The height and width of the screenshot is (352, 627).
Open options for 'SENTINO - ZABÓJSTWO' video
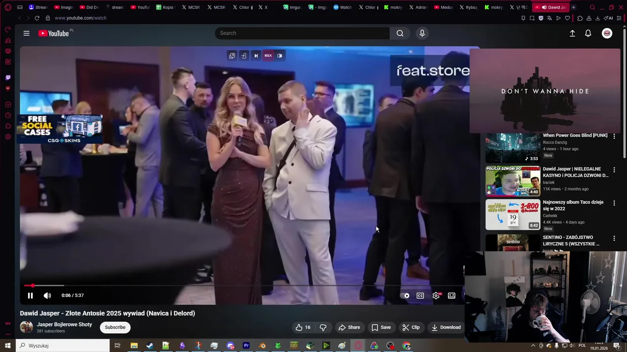(614, 238)
